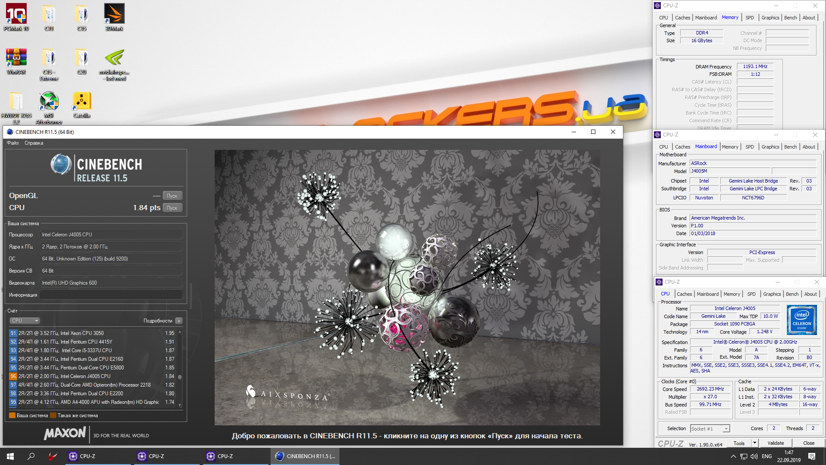Click the ASRock manufacturer field
Image resolution: width=826 pixels, height=465 pixels.
click(753, 164)
